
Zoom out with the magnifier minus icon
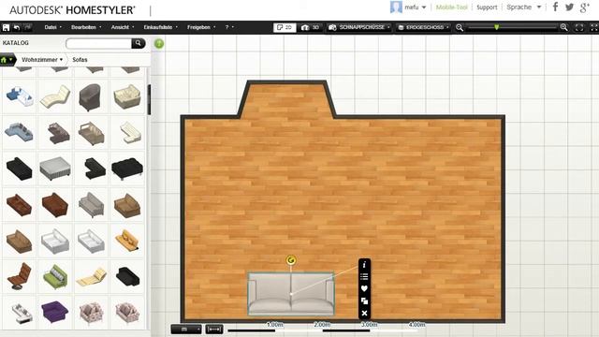(460, 27)
